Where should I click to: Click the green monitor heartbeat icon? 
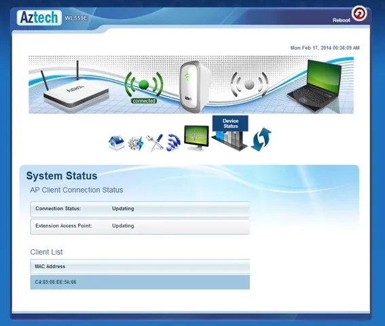[196, 138]
